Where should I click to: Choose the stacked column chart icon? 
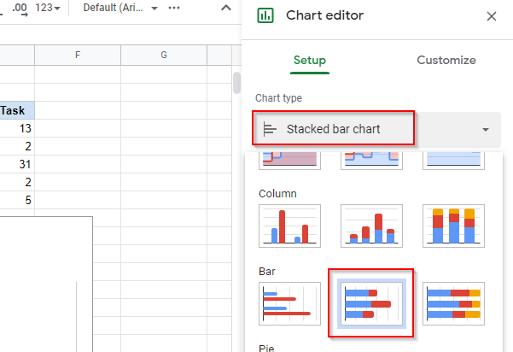click(x=370, y=226)
